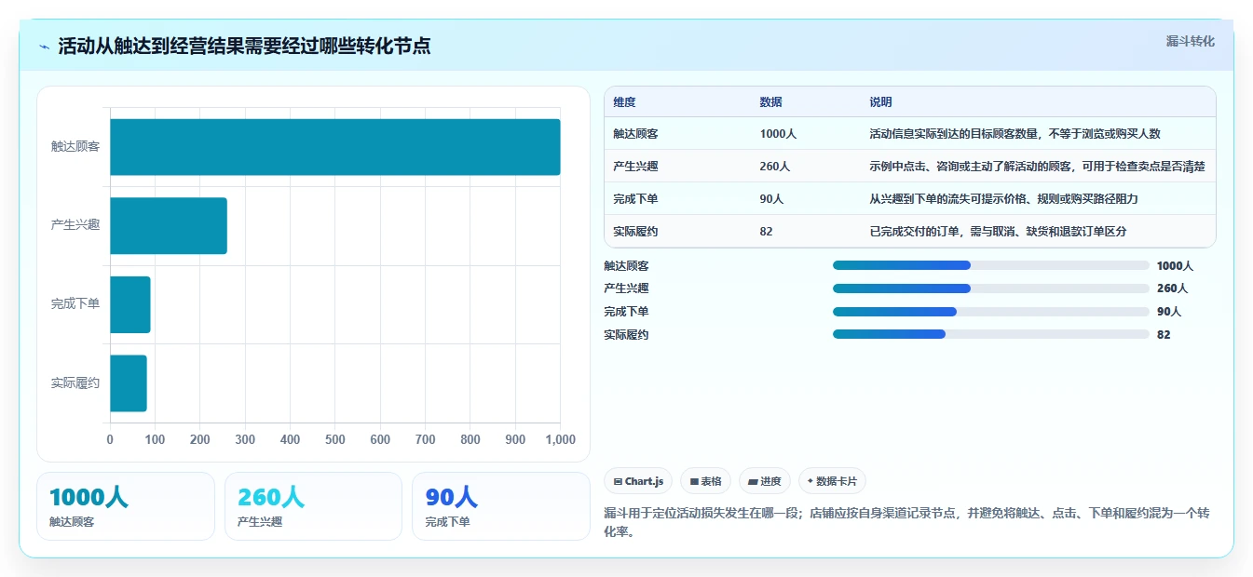The height and width of the screenshot is (577, 1253).
Task: Select the Chart.js tag chip
Action: (x=638, y=481)
